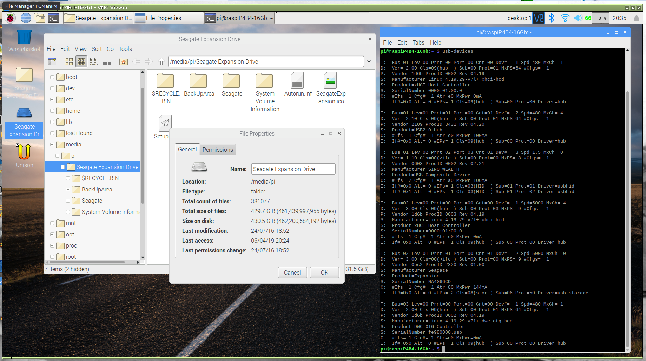
Task: Switch to thumbnail view in file manager
Action: (81, 61)
